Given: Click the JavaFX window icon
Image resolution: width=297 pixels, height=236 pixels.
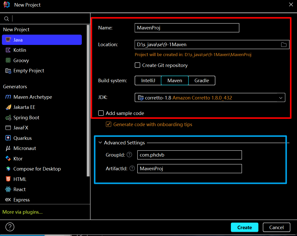Looking at the screenshot, I should [x=8, y=128].
